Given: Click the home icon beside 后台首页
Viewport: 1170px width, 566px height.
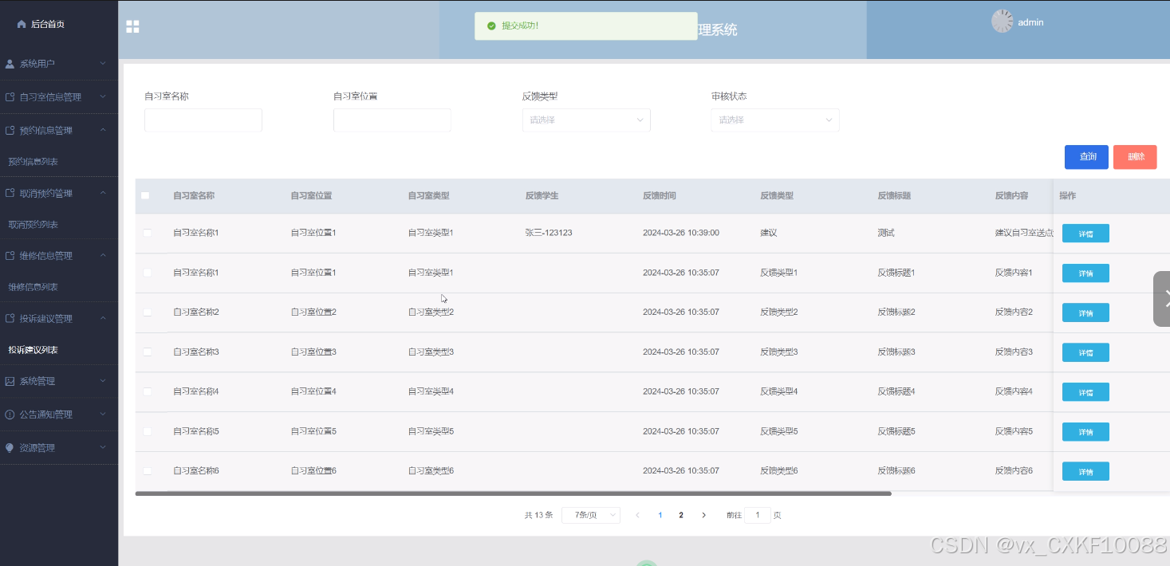Looking at the screenshot, I should pyautogui.click(x=22, y=24).
